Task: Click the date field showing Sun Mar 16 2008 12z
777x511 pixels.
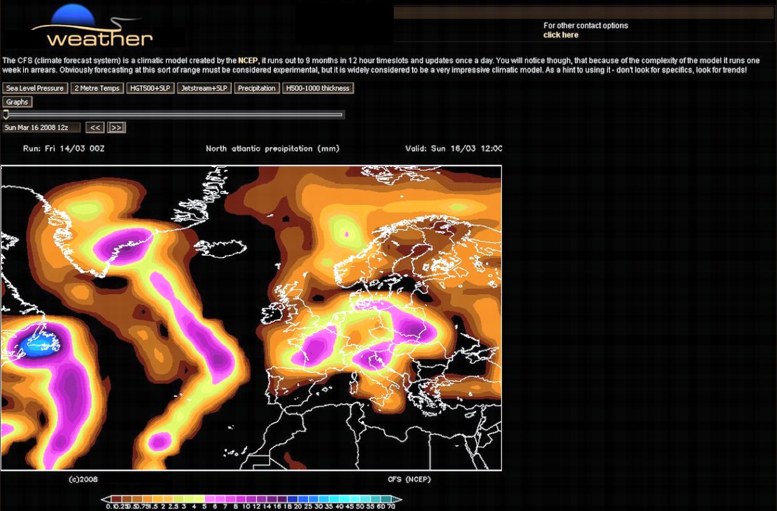Action: pyautogui.click(x=41, y=128)
